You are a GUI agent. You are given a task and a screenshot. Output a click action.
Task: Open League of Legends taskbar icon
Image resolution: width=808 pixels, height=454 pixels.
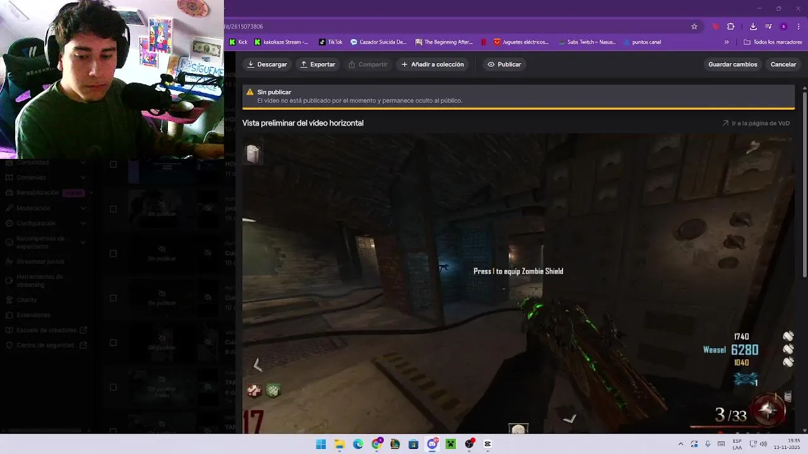coord(395,444)
